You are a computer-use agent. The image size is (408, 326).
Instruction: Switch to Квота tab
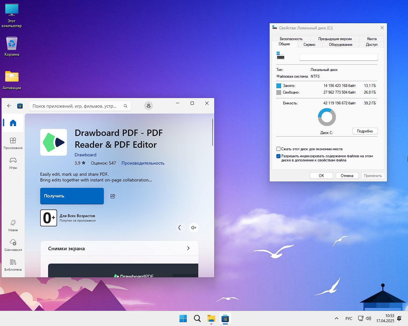click(372, 39)
